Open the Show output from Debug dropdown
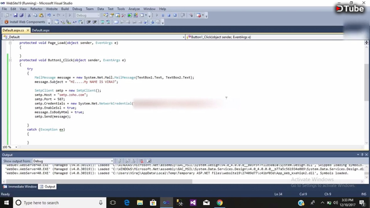The height and width of the screenshot is (208, 370). (x=73, y=161)
